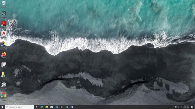Expand the hidden system tray icons
Screen dimensions: 195x109
pos(173,107)
